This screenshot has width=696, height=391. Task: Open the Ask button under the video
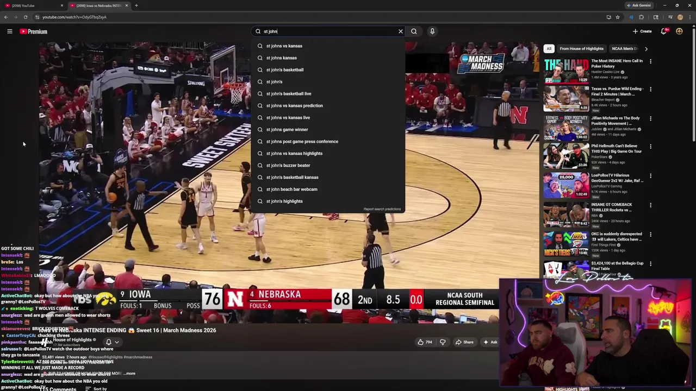pyautogui.click(x=490, y=342)
